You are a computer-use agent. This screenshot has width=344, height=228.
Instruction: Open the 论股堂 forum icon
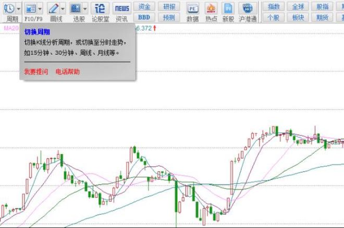[x=100, y=8]
